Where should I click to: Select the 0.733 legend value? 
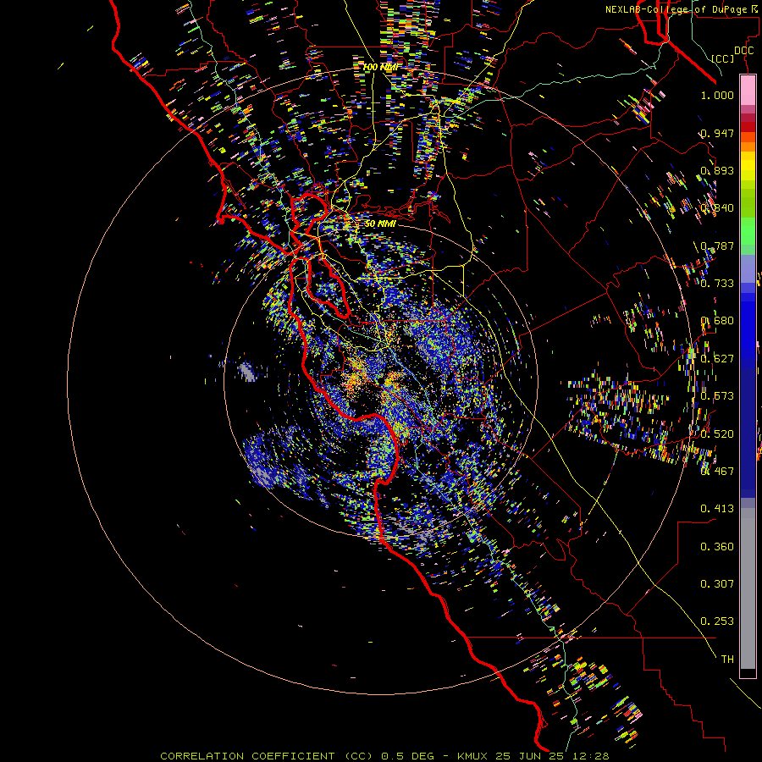point(717,284)
